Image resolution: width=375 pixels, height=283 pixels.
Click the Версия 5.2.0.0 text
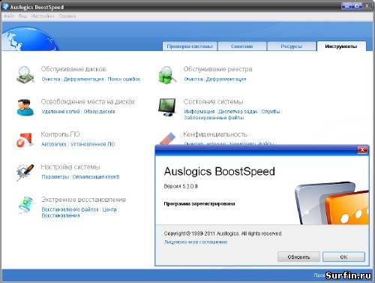point(181,186)
